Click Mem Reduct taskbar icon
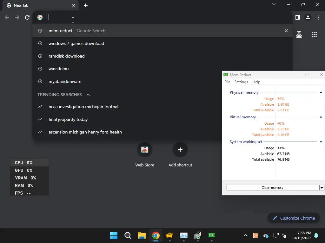325x243 pixels. click(x=212, y=235)
